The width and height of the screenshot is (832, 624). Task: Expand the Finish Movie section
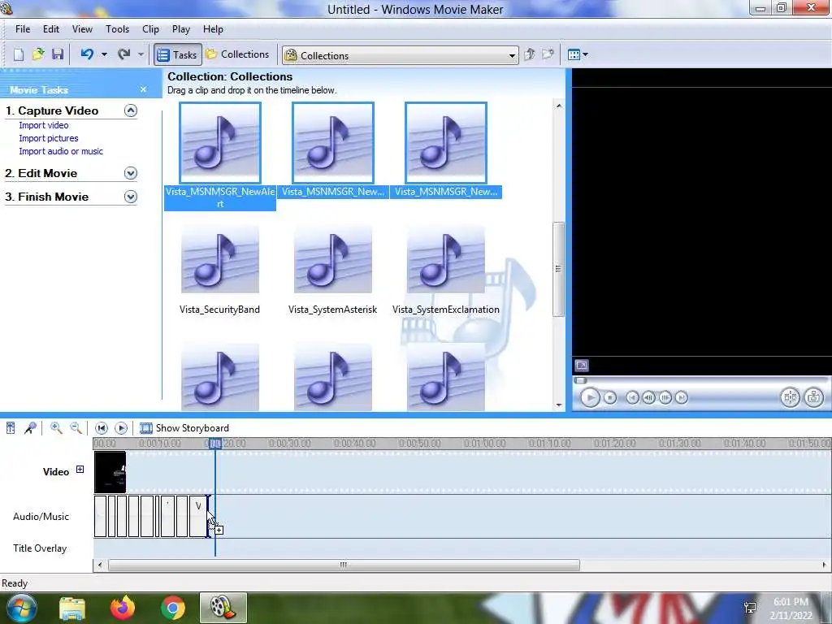coord(131,197)
